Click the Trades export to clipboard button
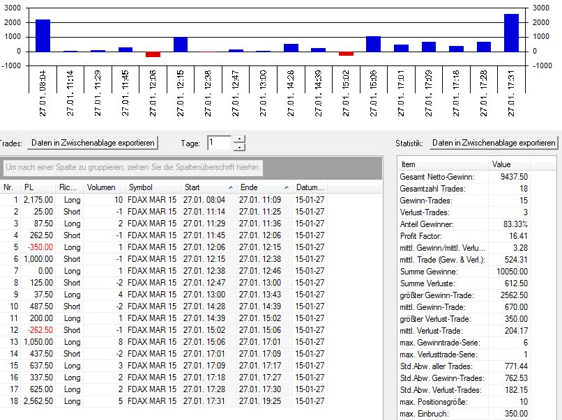This screenshot has width=562, height=420. point(93,143)
